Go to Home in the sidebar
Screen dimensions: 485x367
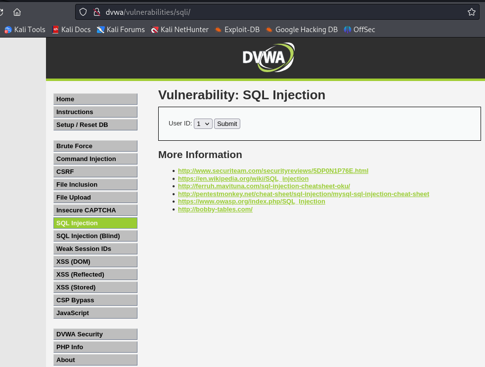(x=95, y=99)
